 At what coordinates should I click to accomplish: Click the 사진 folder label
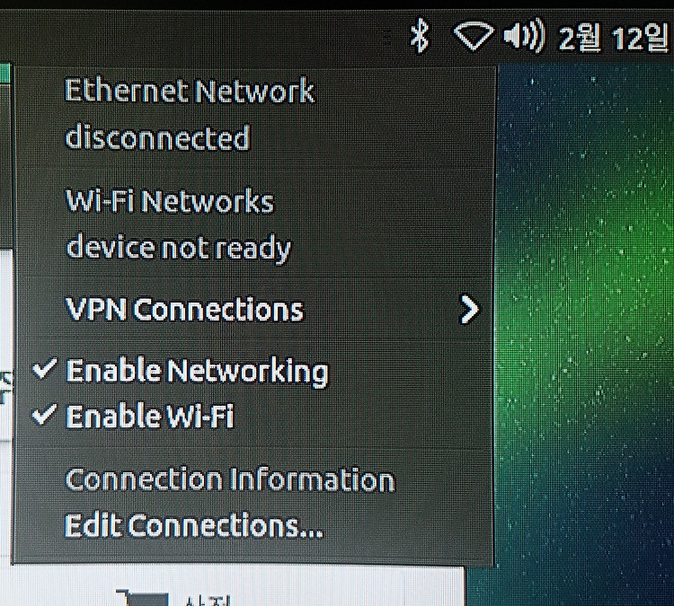pyautogui.click(x=208, y=601)
